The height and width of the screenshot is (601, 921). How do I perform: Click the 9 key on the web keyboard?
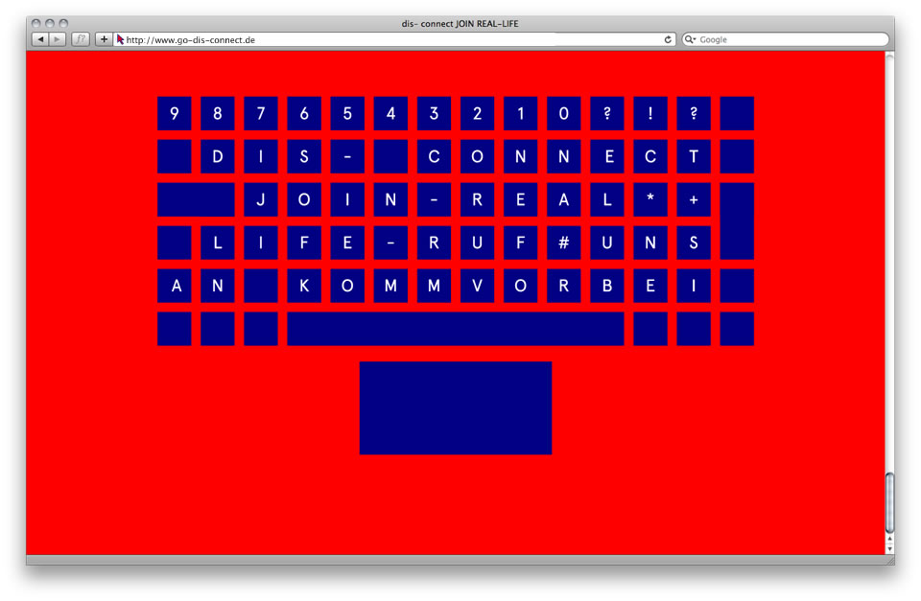point(175,113)
